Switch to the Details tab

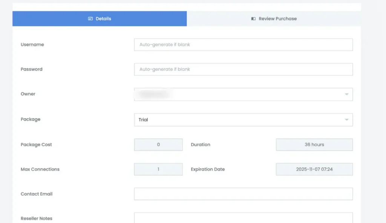pyautogui.click(x=100, y=19)
